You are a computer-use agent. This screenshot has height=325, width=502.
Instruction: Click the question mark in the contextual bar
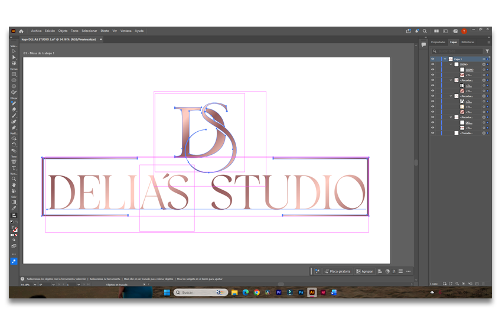(x=394, y=272)
